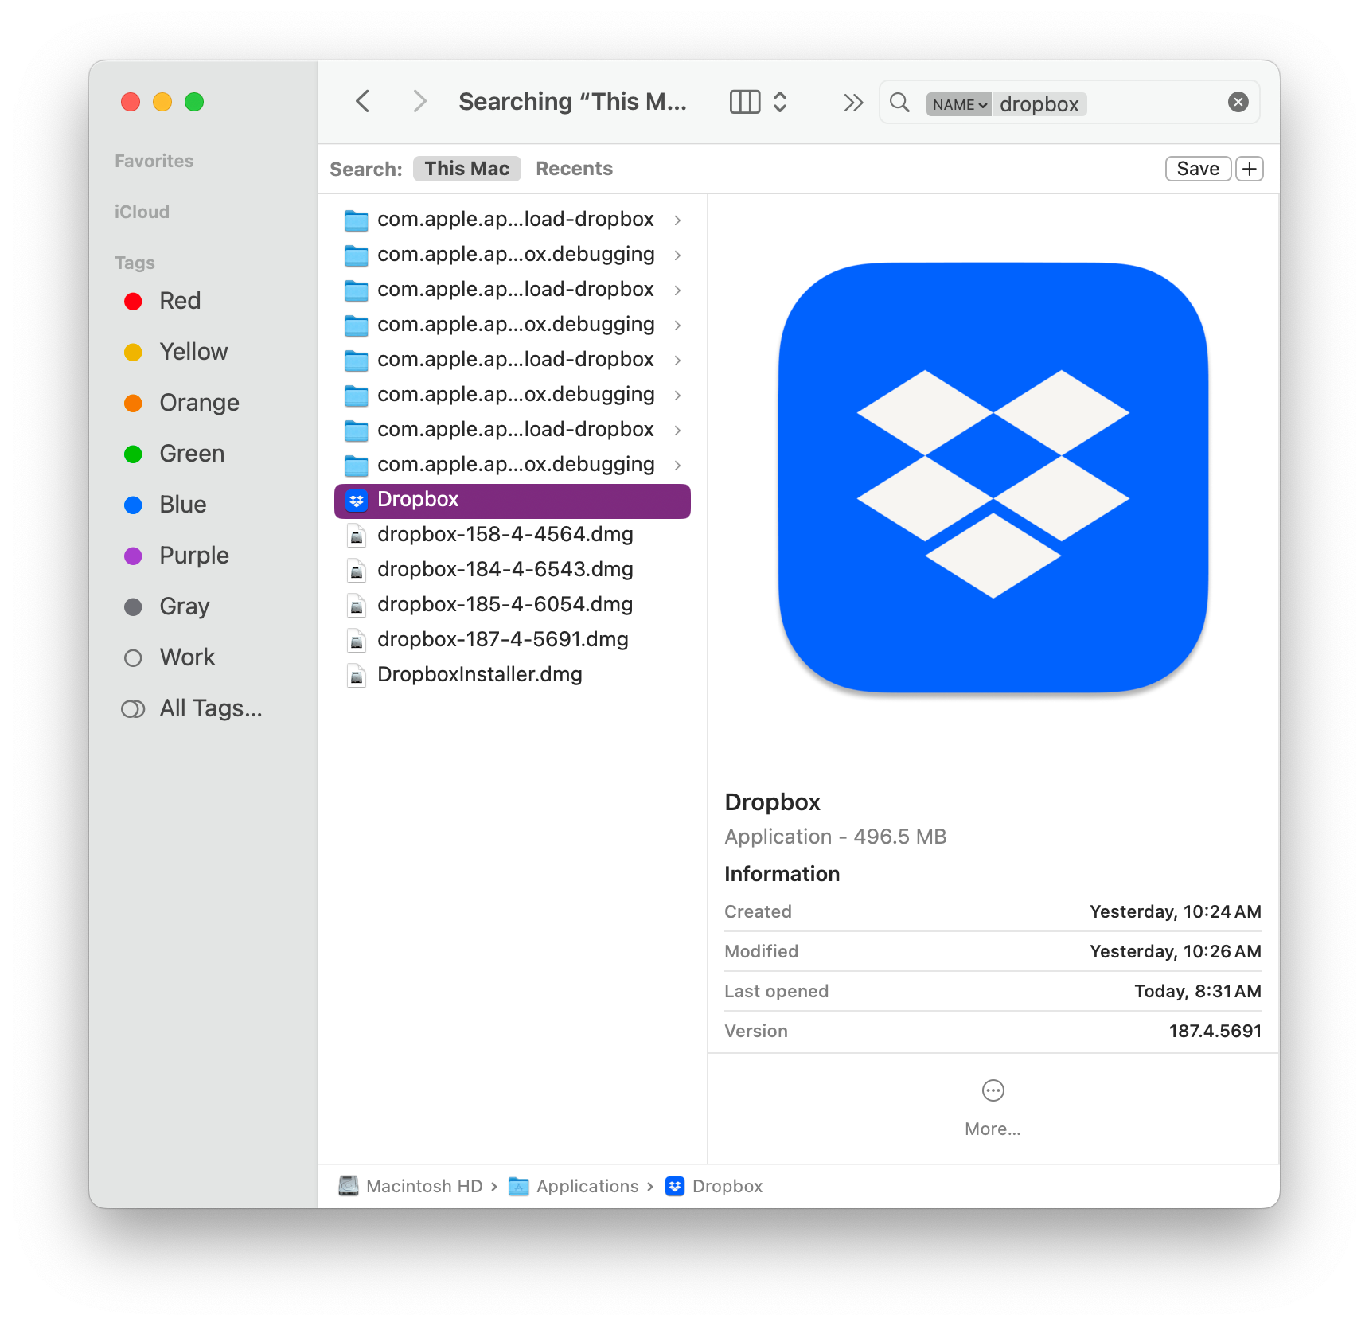
Task: Click the Last opened value Today, 8:31 AM
Action: pyautogui.click(x=1198, y=992)
